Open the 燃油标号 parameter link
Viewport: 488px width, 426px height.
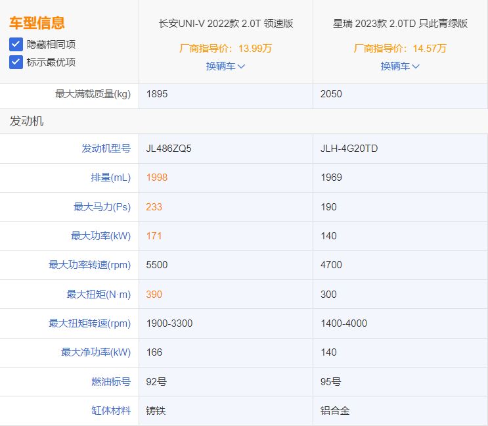click(x=111, y=381)
